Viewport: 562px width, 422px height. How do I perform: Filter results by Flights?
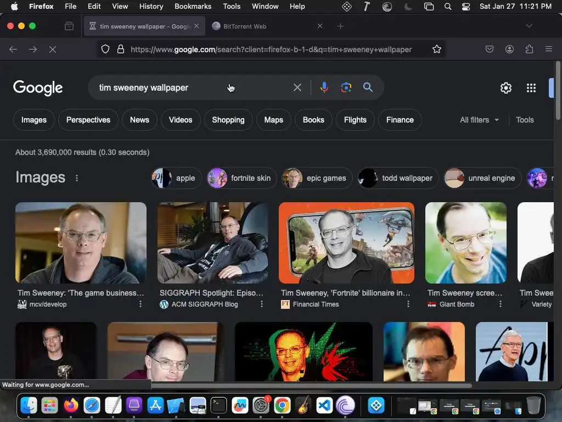[355, 120]
